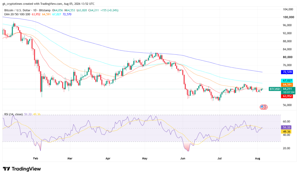Screen dimensions: 299x176
Task: Click the Jun label on the time axis
Action: (x=183, y=158)
